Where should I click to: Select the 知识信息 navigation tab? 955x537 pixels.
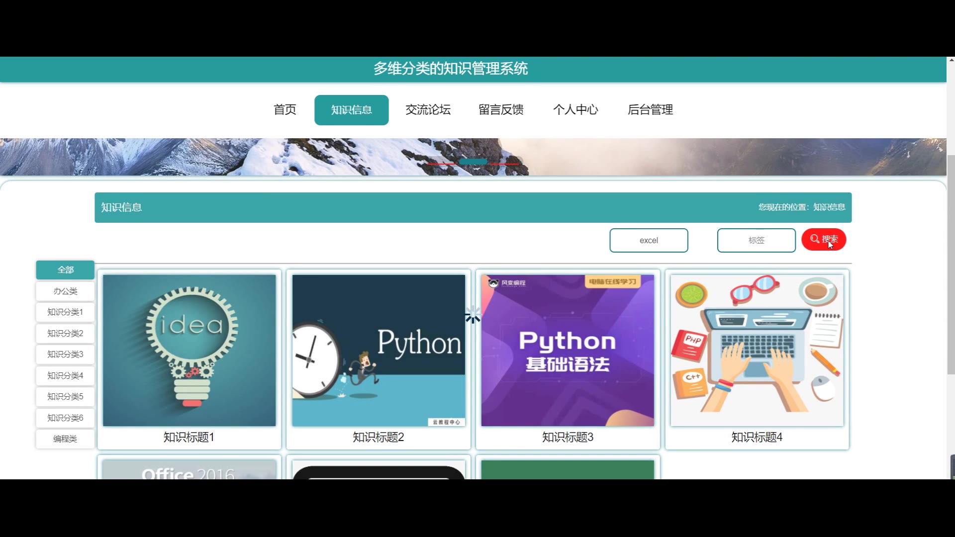click(x=352, y=110)
